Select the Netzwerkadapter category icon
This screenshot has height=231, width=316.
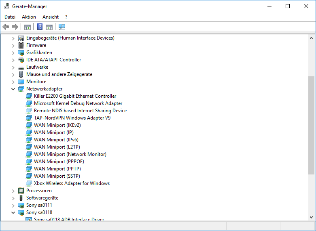(21, 89)
